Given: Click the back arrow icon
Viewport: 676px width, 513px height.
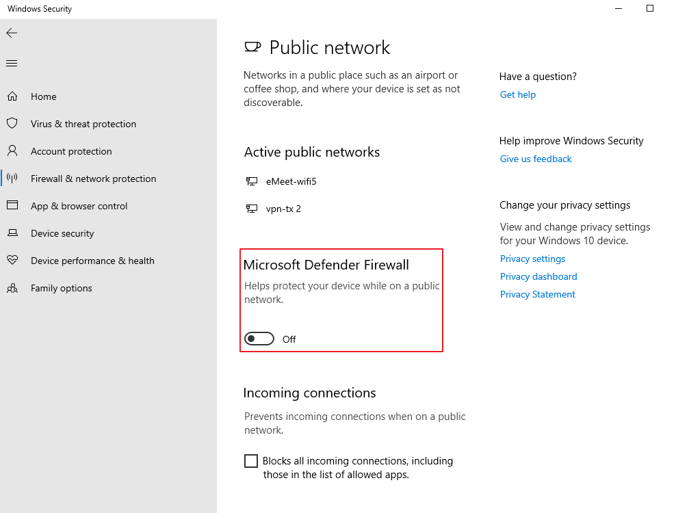Looking at the screenshot, I should (12, 33).
